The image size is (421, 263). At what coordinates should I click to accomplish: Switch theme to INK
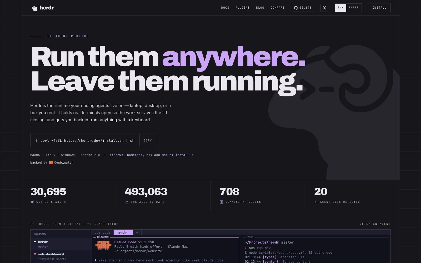[x=340, y=8]
